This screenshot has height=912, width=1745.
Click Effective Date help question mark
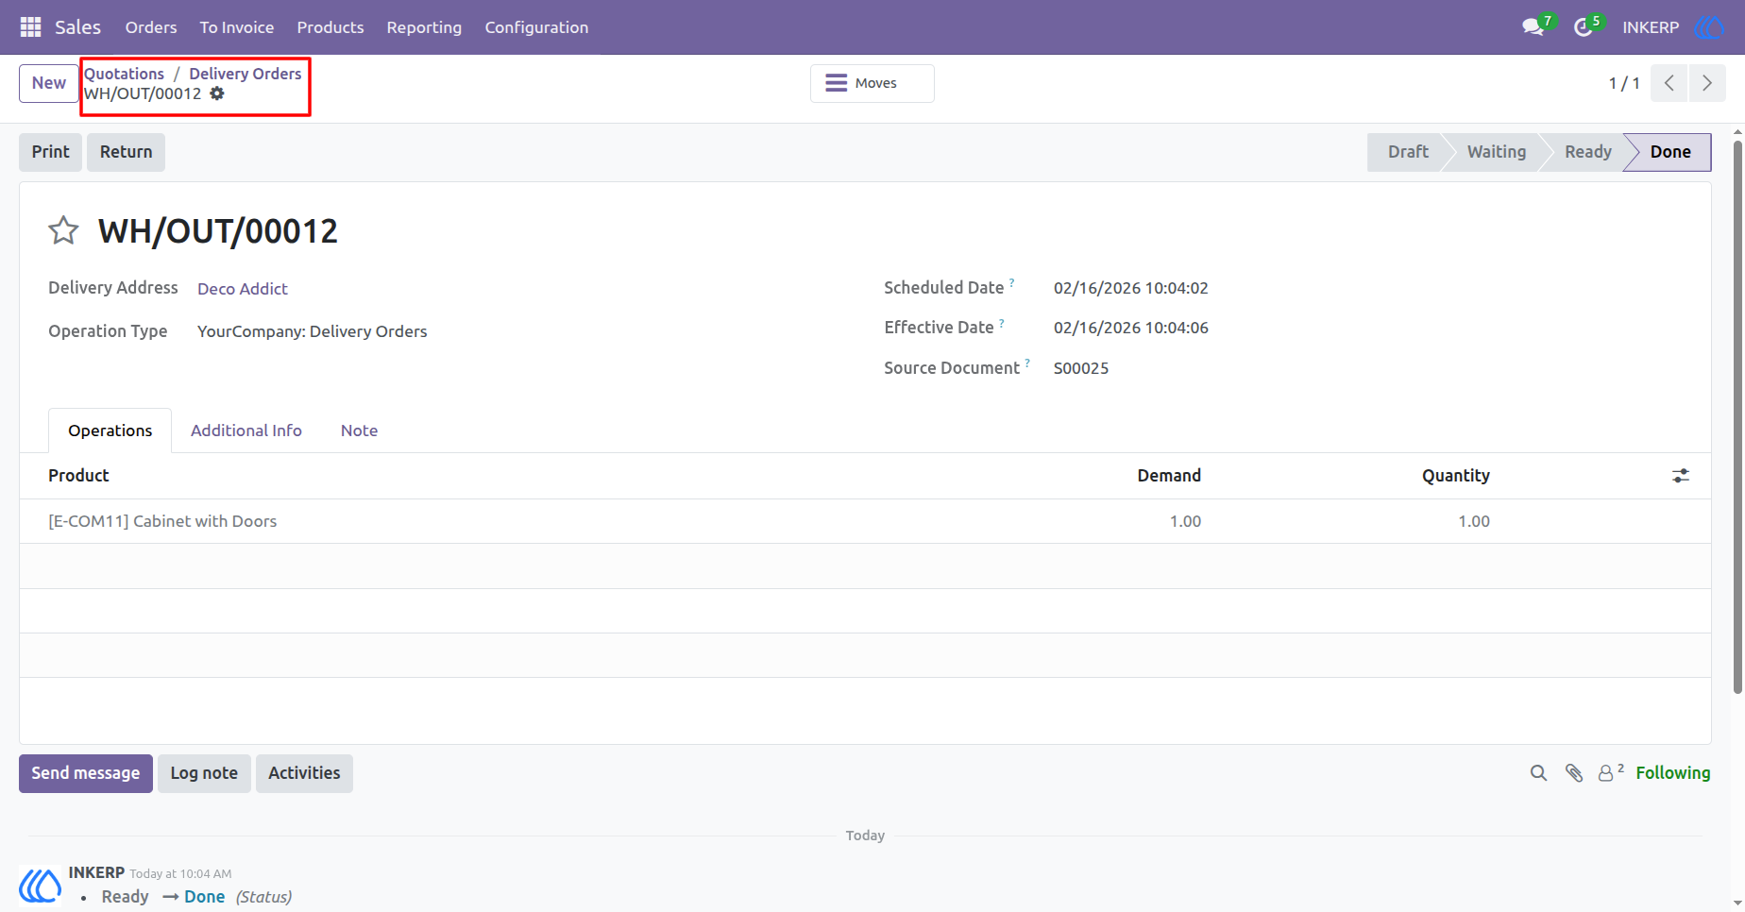1002,322
